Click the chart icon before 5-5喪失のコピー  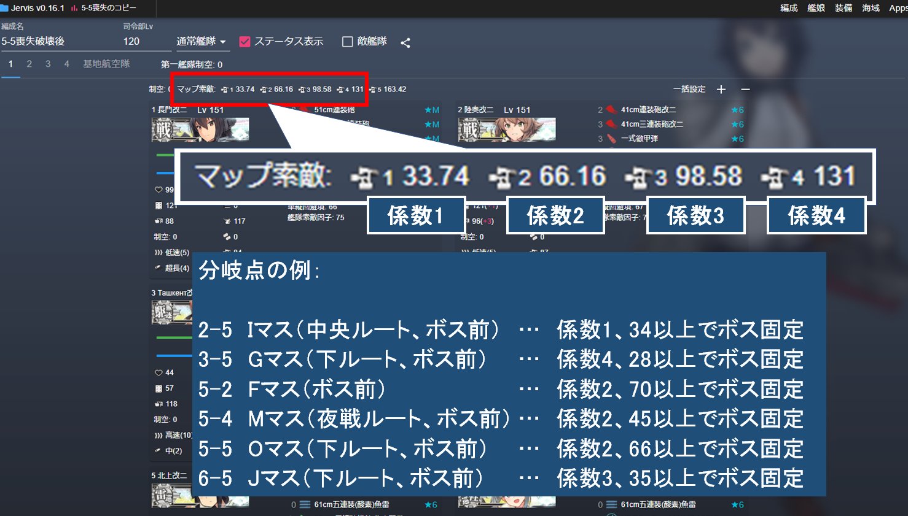coord(74,8)
